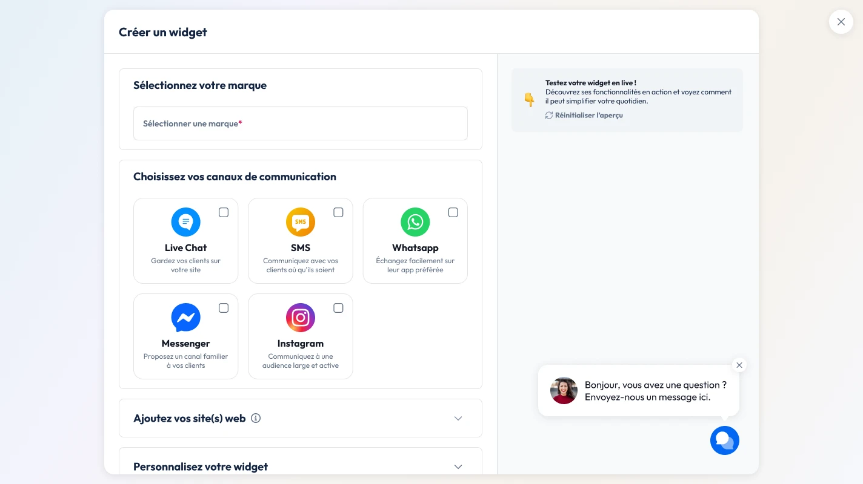Check the SMS channel checkbox
863x484 pixels.
click(338, 212)
